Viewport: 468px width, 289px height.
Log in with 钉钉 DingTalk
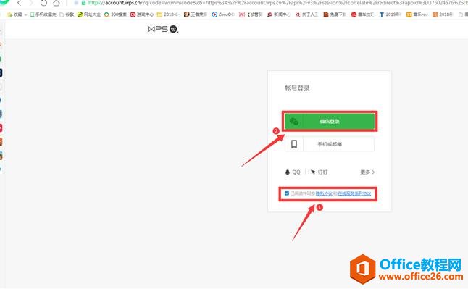click(x=319, y=172)
